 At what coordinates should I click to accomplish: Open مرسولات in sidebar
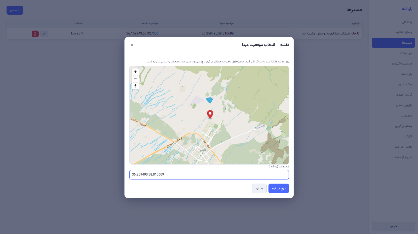393,53
